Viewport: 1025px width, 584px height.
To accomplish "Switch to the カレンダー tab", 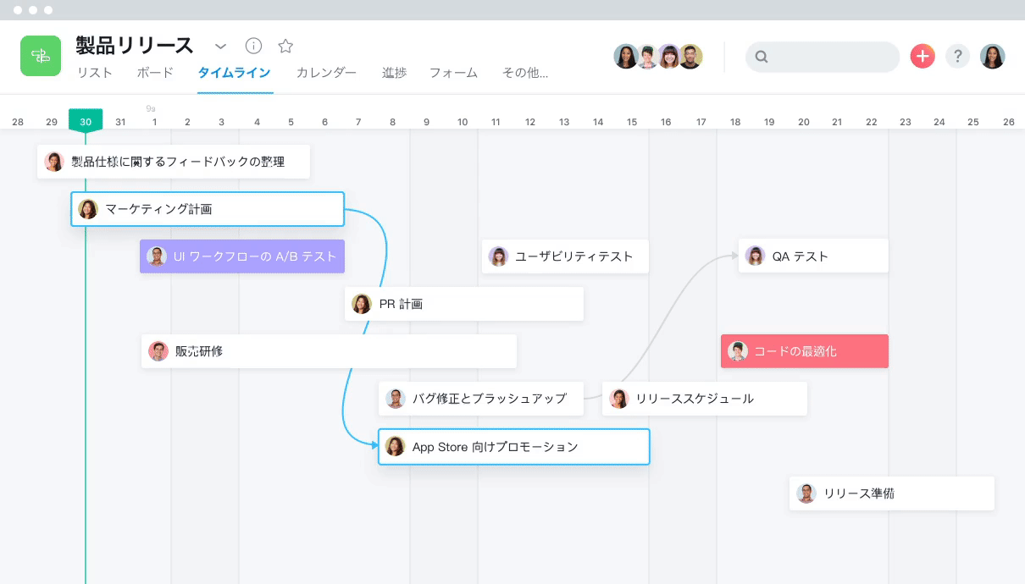I will click(326, 73).
